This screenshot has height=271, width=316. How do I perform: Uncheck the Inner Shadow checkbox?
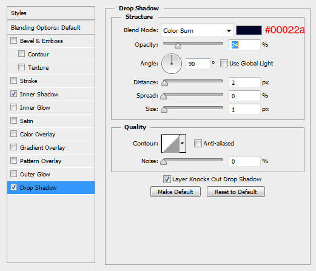[13, 94]
